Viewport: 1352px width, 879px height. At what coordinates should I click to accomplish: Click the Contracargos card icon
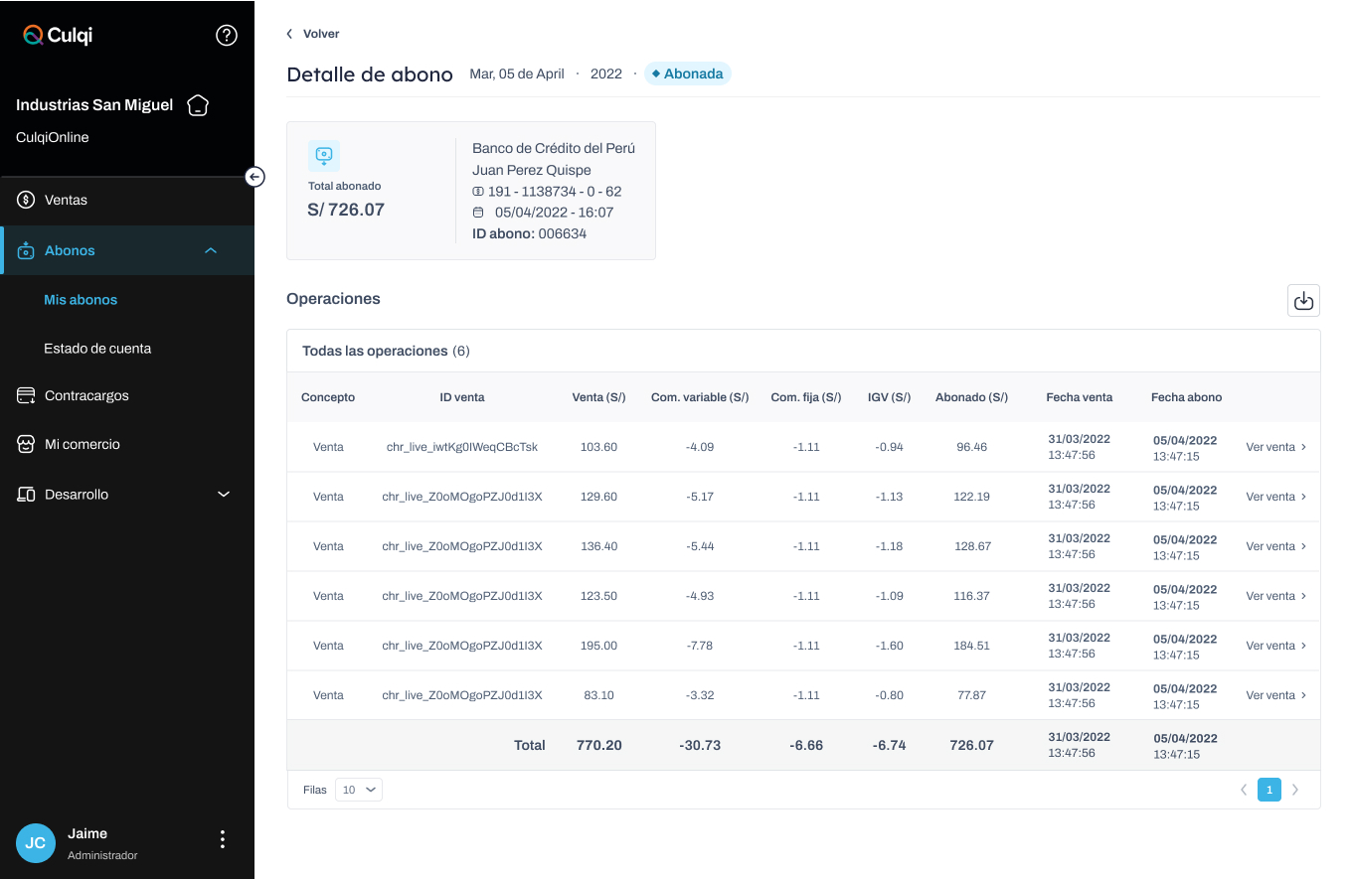tap(26, 396)
